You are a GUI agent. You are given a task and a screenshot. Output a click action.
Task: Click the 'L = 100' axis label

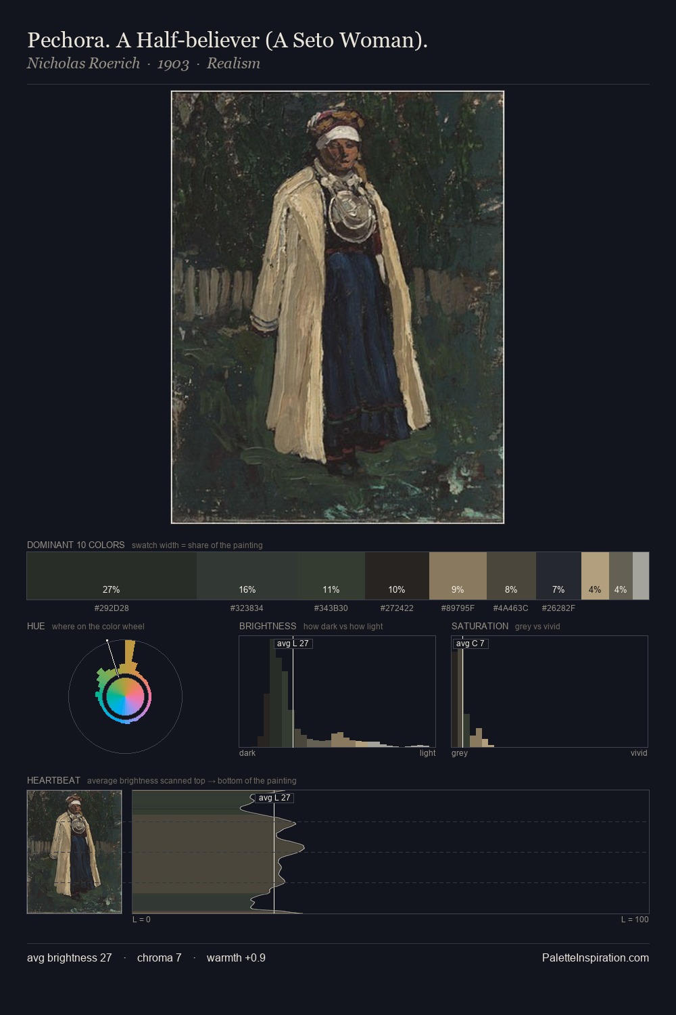(x=635, y=920)
